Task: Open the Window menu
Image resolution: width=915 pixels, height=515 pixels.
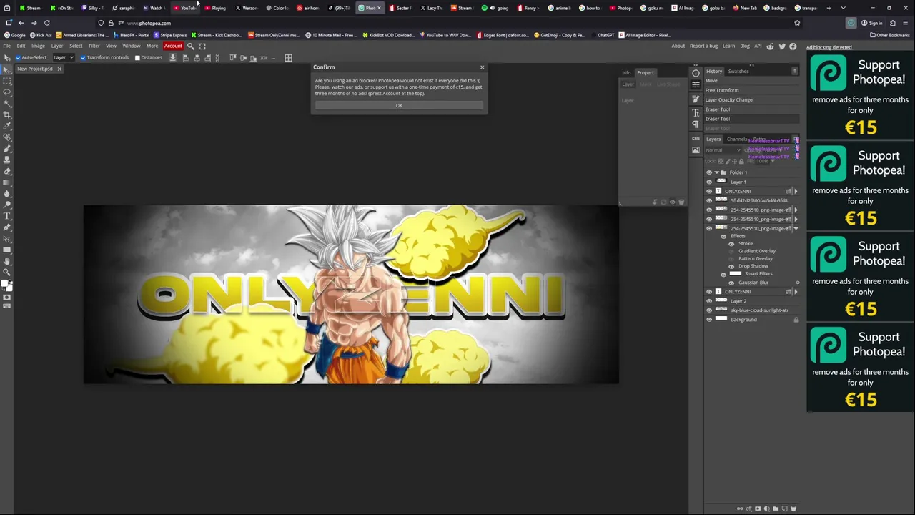Action: (x=132, y=46)
